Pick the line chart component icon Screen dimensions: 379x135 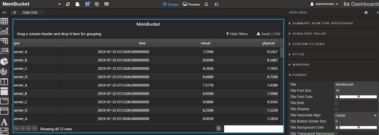click(x=4, y=31)
